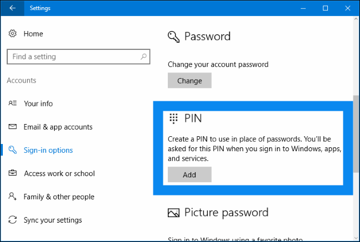Image resolution: width=360 pixels, height=242 pixels.
Task: Maximize the Settings window
Action: (325, 8)
